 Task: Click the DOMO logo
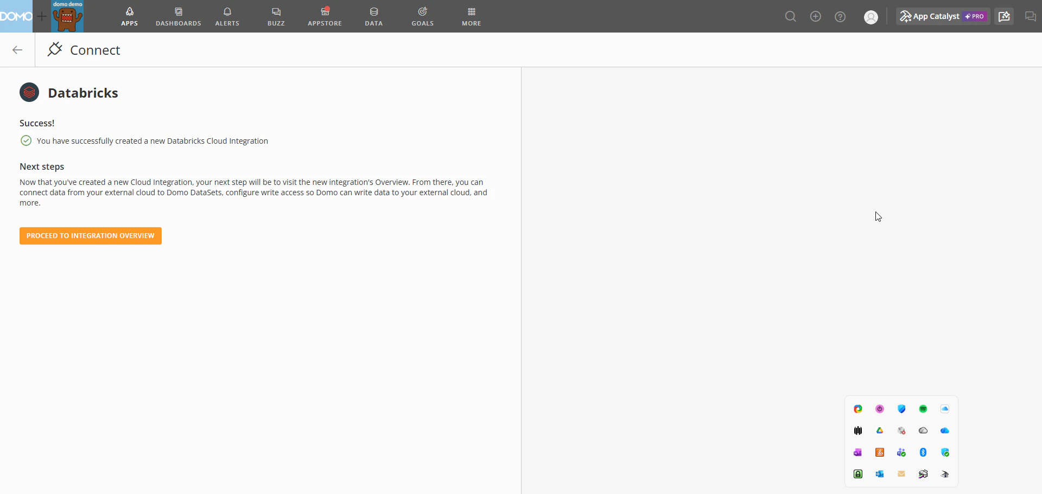(x=16, y=16)
